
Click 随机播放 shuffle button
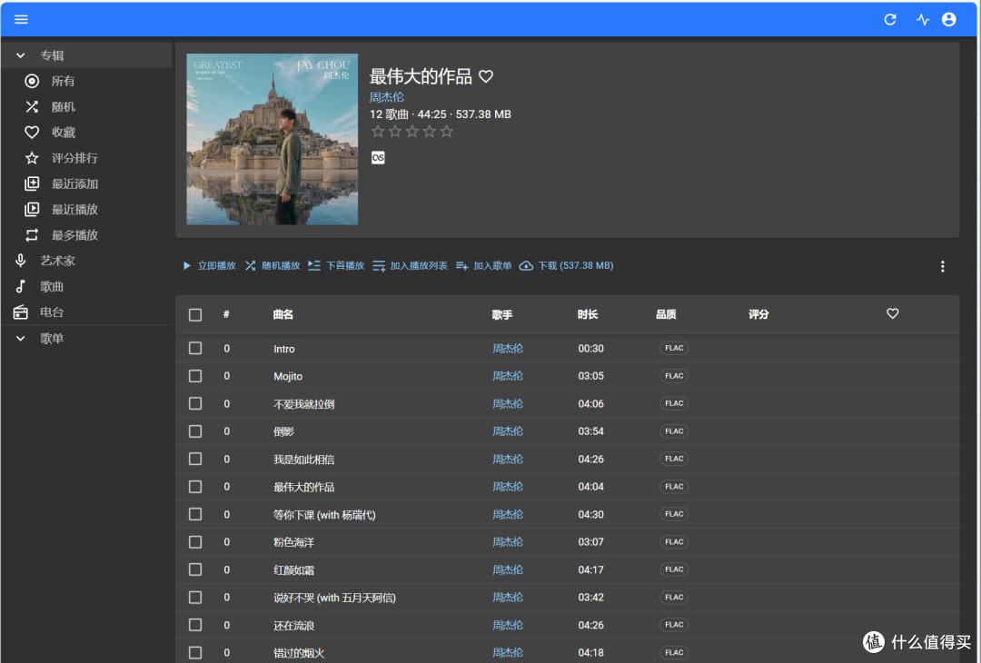[x=272, y=266]
